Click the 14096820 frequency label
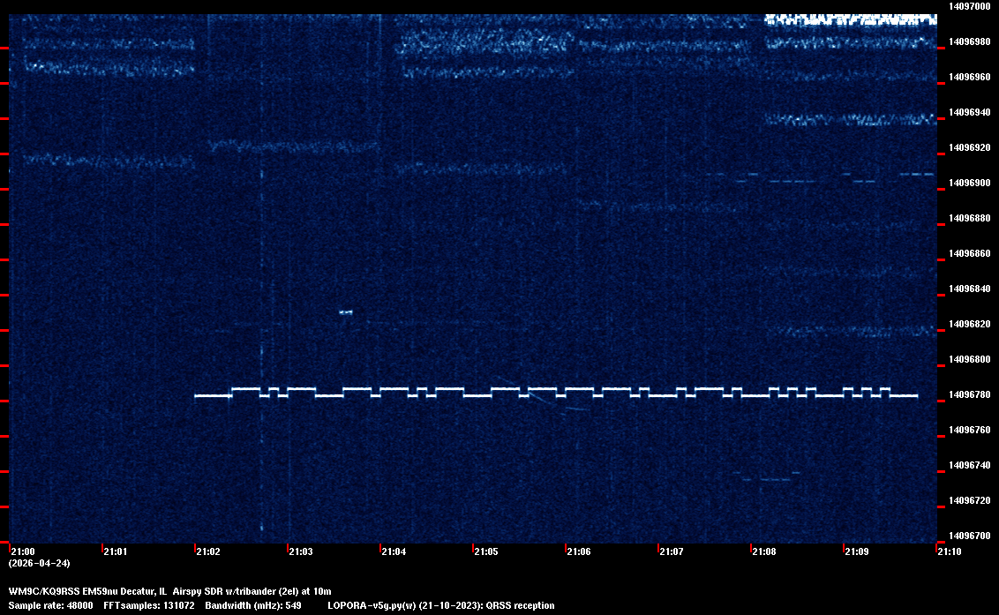Screen dimensions: 999x615 (x=968, y=324)
